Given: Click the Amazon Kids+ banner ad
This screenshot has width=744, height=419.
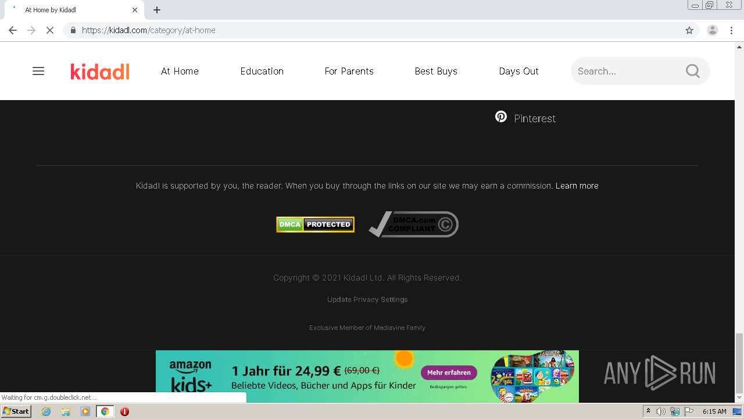Looking at the screenshot, I should click(x=367, y=377).
